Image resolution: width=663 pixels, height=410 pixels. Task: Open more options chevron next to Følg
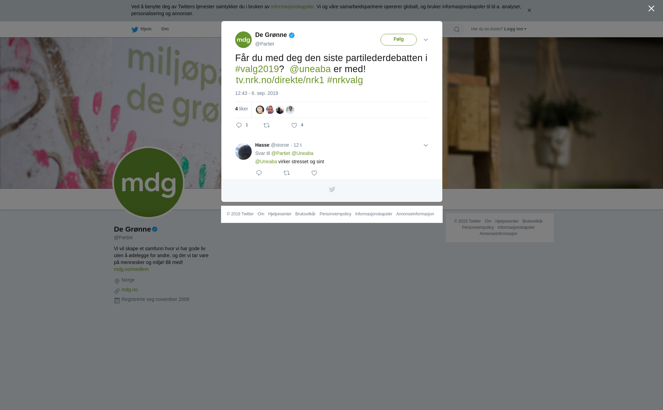[x=426, y=40]
